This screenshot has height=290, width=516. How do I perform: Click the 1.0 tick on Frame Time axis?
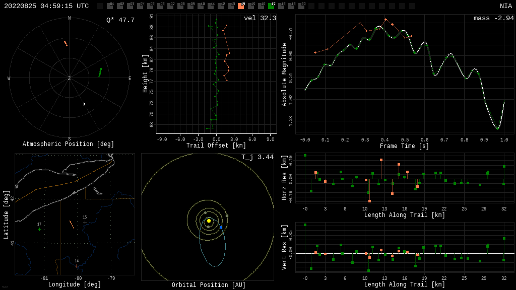504,140
